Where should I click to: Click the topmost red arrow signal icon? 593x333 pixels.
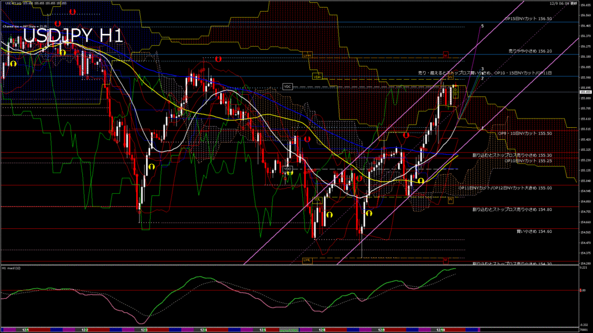72,11
